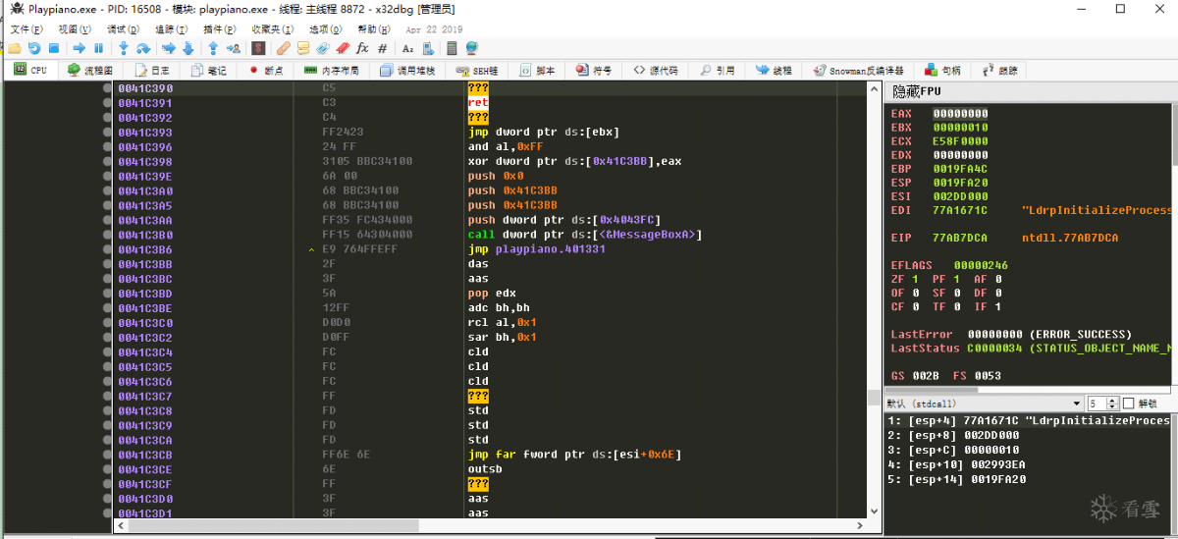Open the calculator icon in toolbar
Viewport: 1178px width, 539px height.
(x=452, y=48)
